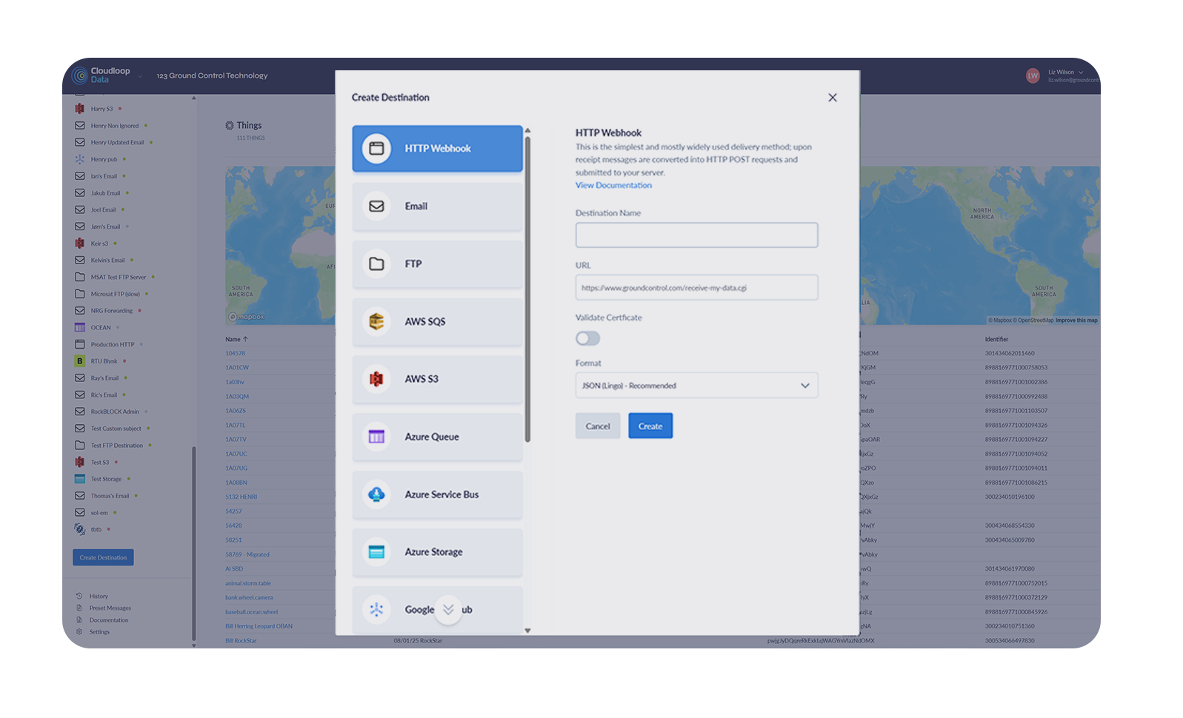Focus the Destination Name field
This screenshot has height=718, width=1183.
click(x=696, y=235)
